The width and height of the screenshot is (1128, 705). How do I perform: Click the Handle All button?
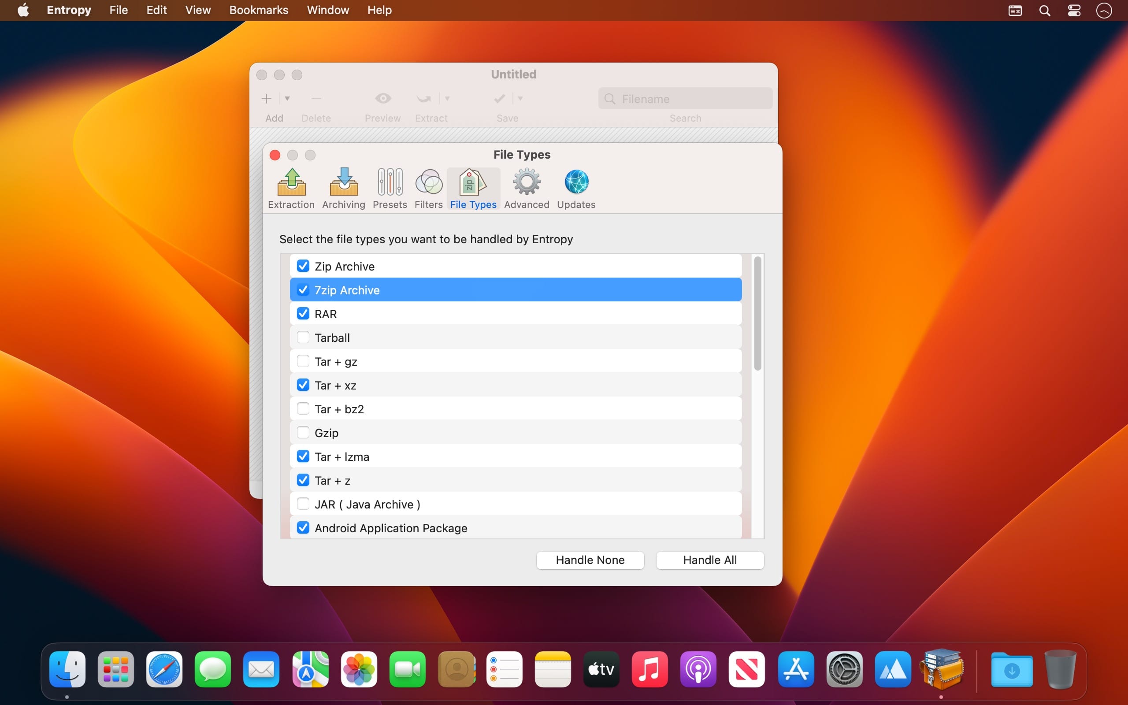[710, 560]
